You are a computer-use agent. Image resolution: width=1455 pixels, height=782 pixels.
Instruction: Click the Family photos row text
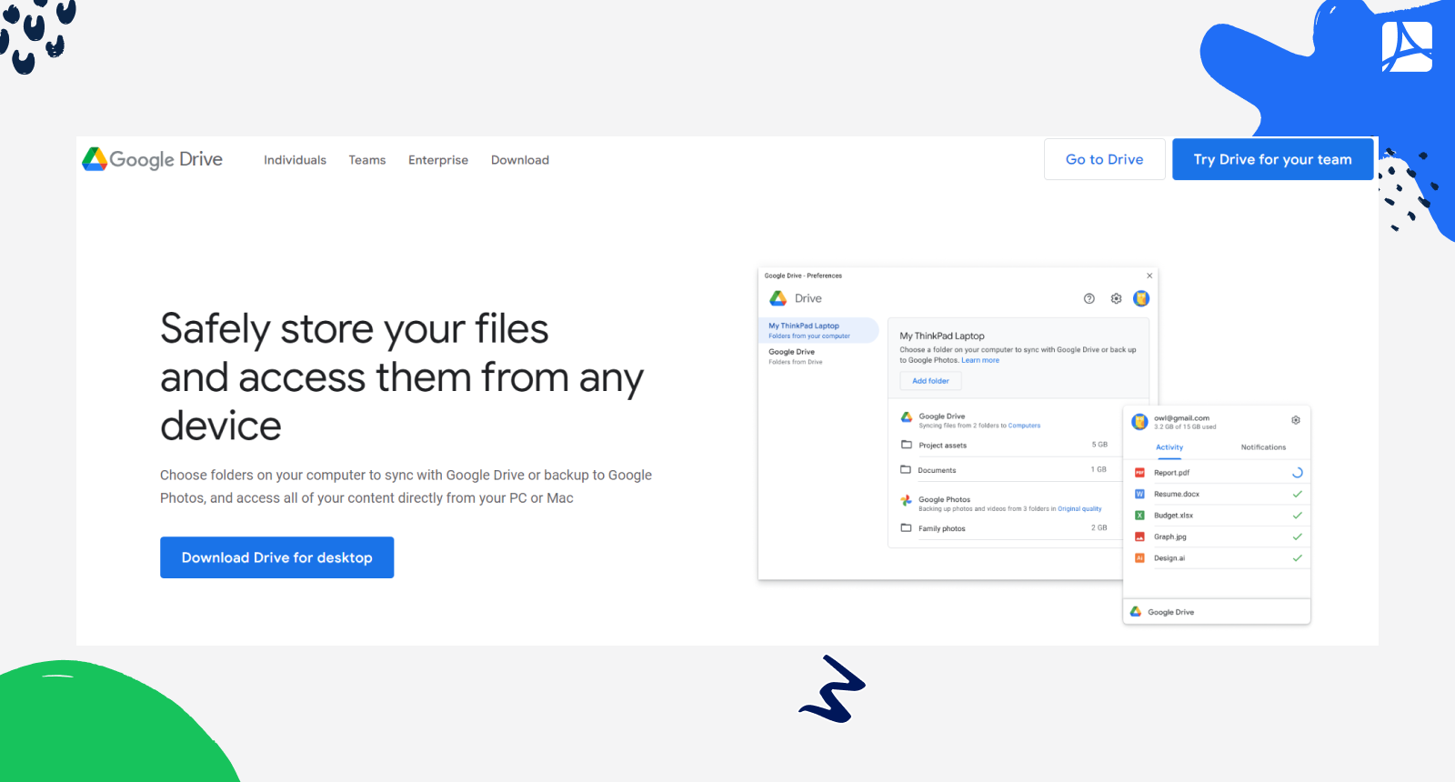942,528
